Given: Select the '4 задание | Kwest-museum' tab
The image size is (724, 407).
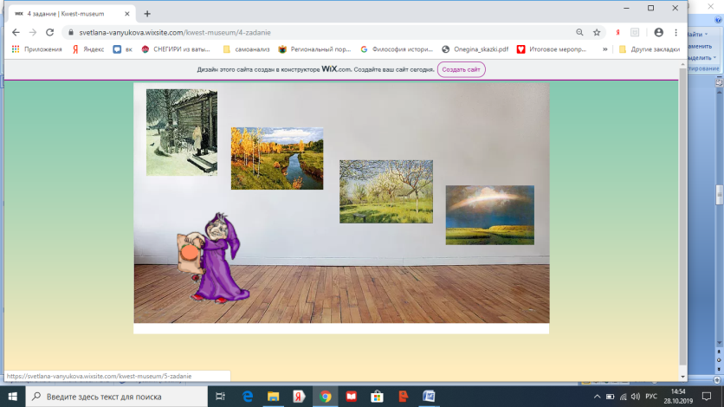Looking at the screenshot, I should 72,14.
